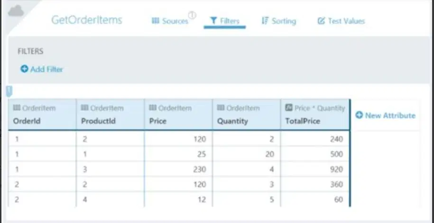Select the OrderId column header
Image resolution: width=434 pixels, height=223 pixels.
click(x=42, y=115)
